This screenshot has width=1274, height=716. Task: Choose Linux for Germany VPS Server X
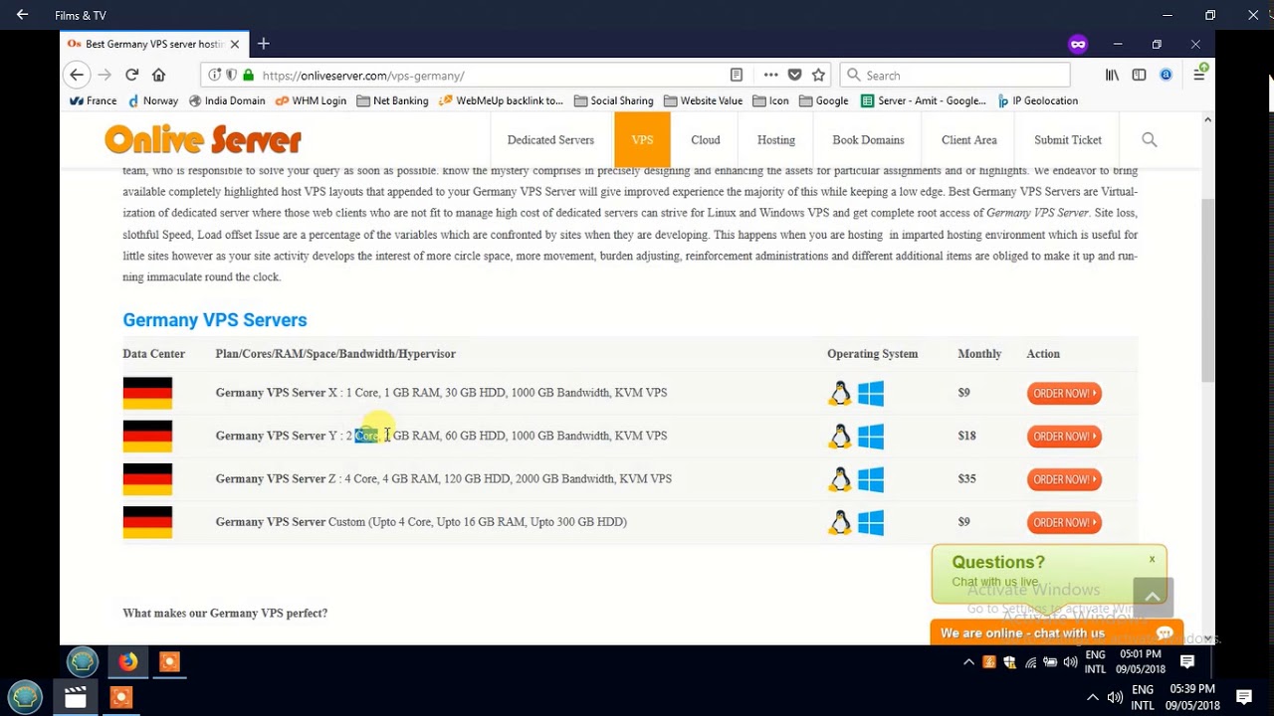pos(840,394)
